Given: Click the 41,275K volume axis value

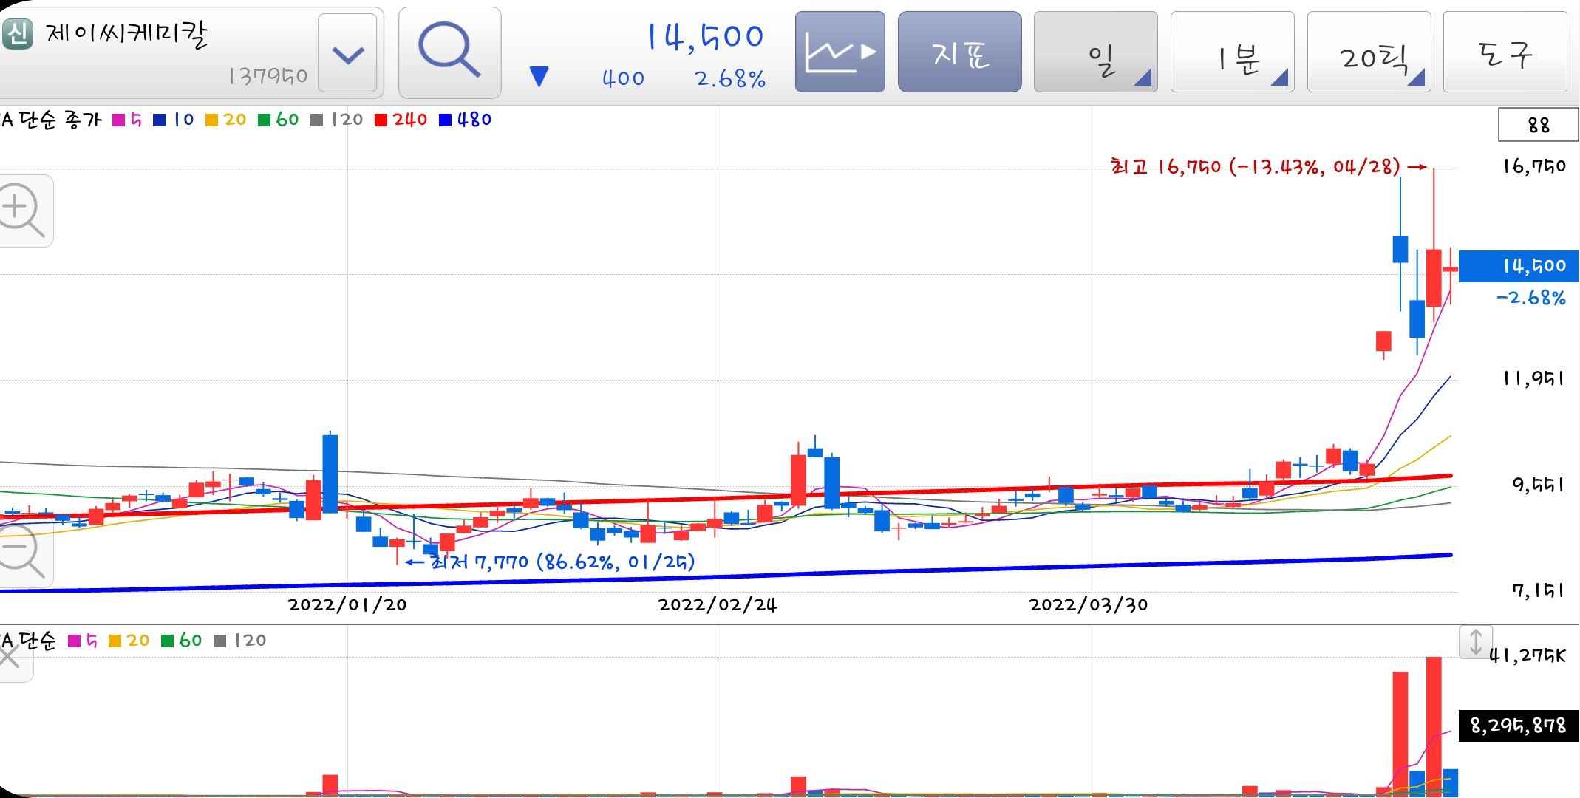Looking at the screenshot, I should [x=1528, y=656].
